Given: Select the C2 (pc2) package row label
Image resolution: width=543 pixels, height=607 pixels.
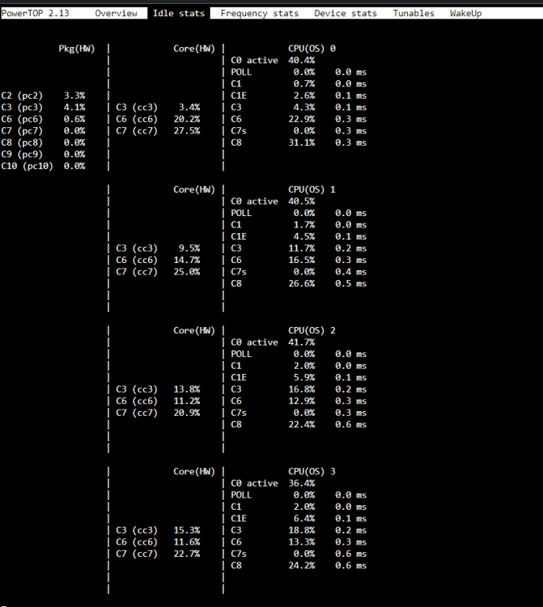Looking at the screenshot, I should [x=22, y=96].
